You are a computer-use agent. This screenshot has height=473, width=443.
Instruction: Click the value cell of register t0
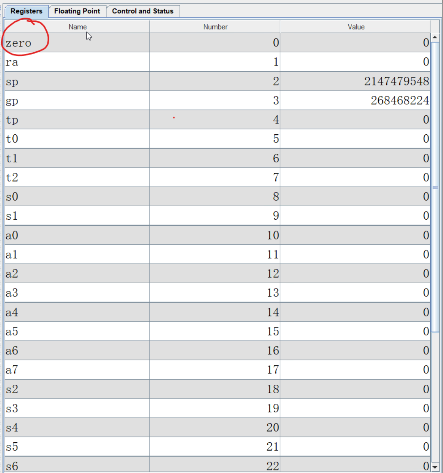pyautogui.click(x=355, y=139)
